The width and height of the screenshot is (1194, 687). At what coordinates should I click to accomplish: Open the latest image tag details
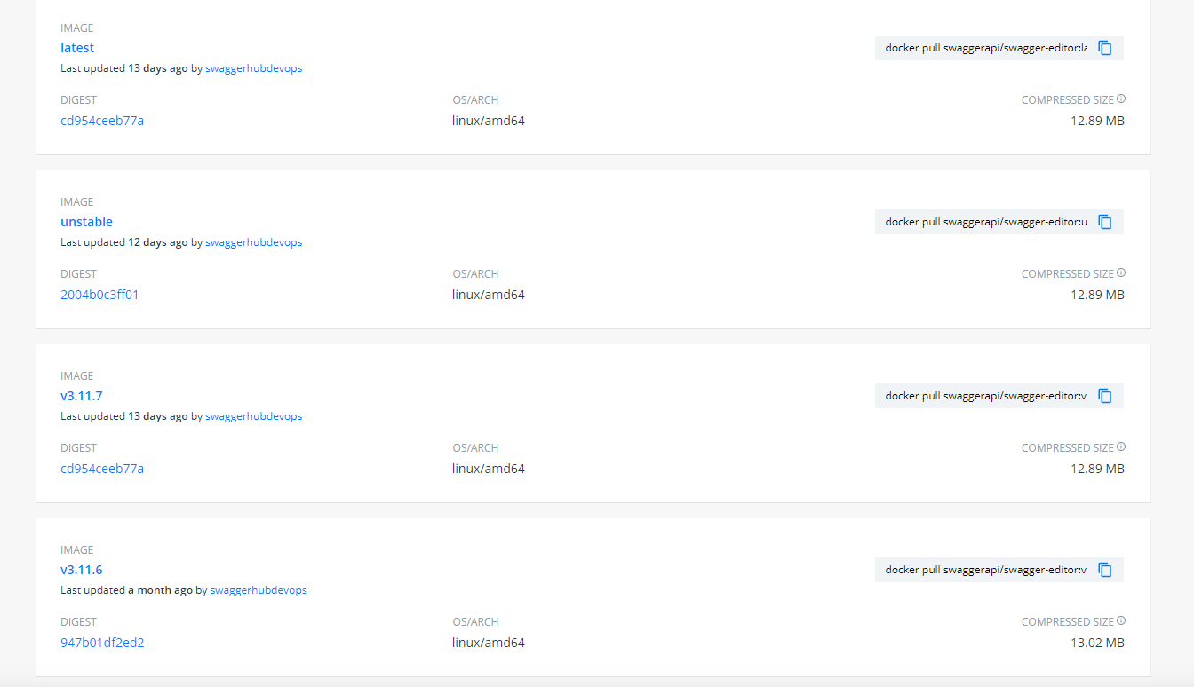click(x=76, y=47)
